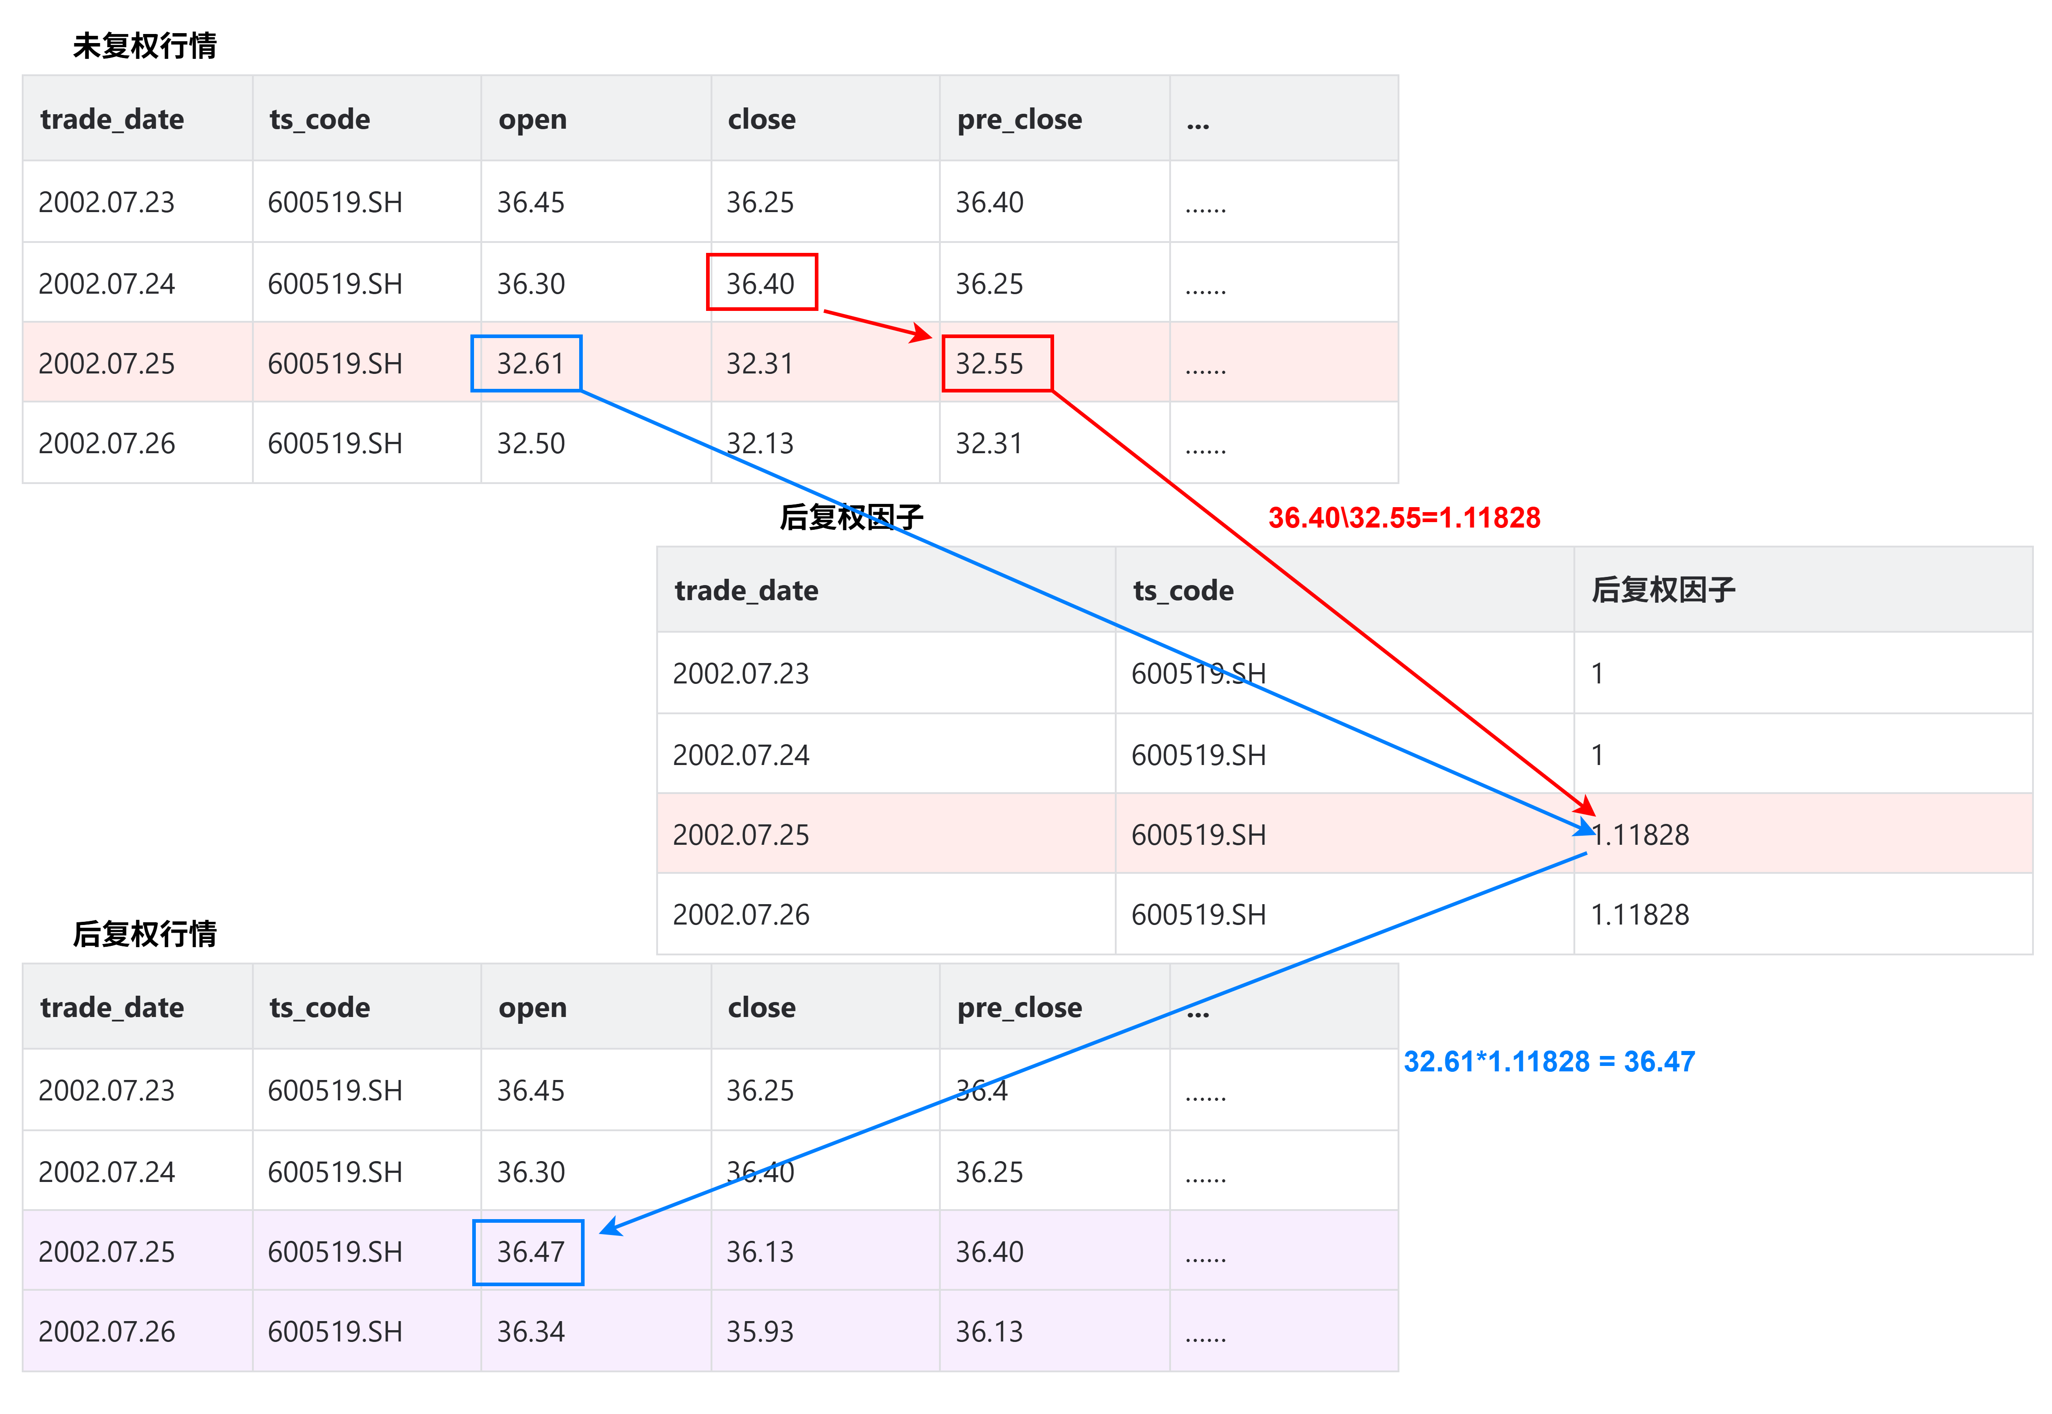This screenshot has width=2052, height=1414.
Task: Click the 未复权行情 table title
Action: (145, 46)
